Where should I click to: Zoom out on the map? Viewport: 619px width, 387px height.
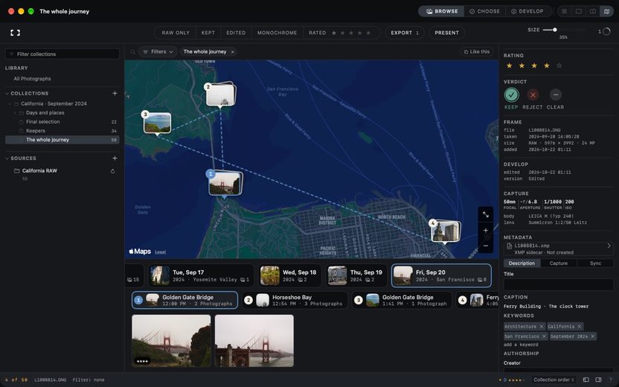click(x=486, y=246)
